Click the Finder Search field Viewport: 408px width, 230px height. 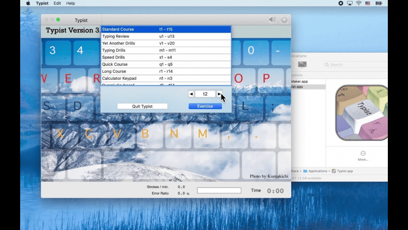coord(355,65)
